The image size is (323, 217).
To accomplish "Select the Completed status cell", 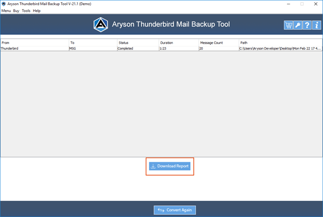I will coord(138,49).
